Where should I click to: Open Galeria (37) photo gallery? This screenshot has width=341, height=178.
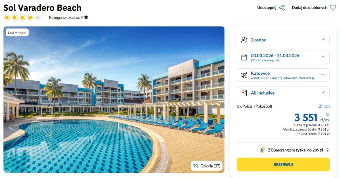(x=206, y=166)
